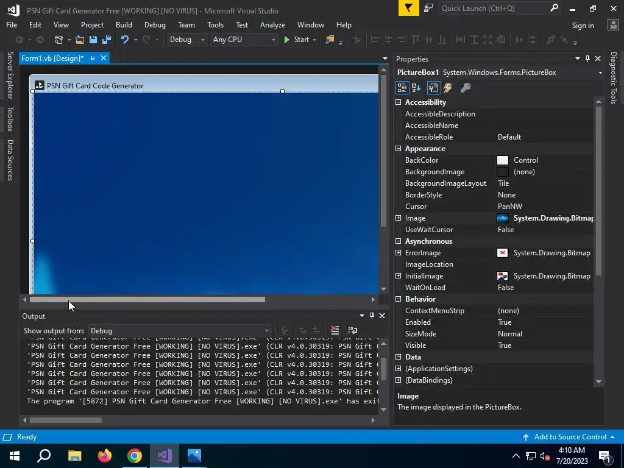
Task: Open the Start button dropdown arrow
Action: click(314, 40)
